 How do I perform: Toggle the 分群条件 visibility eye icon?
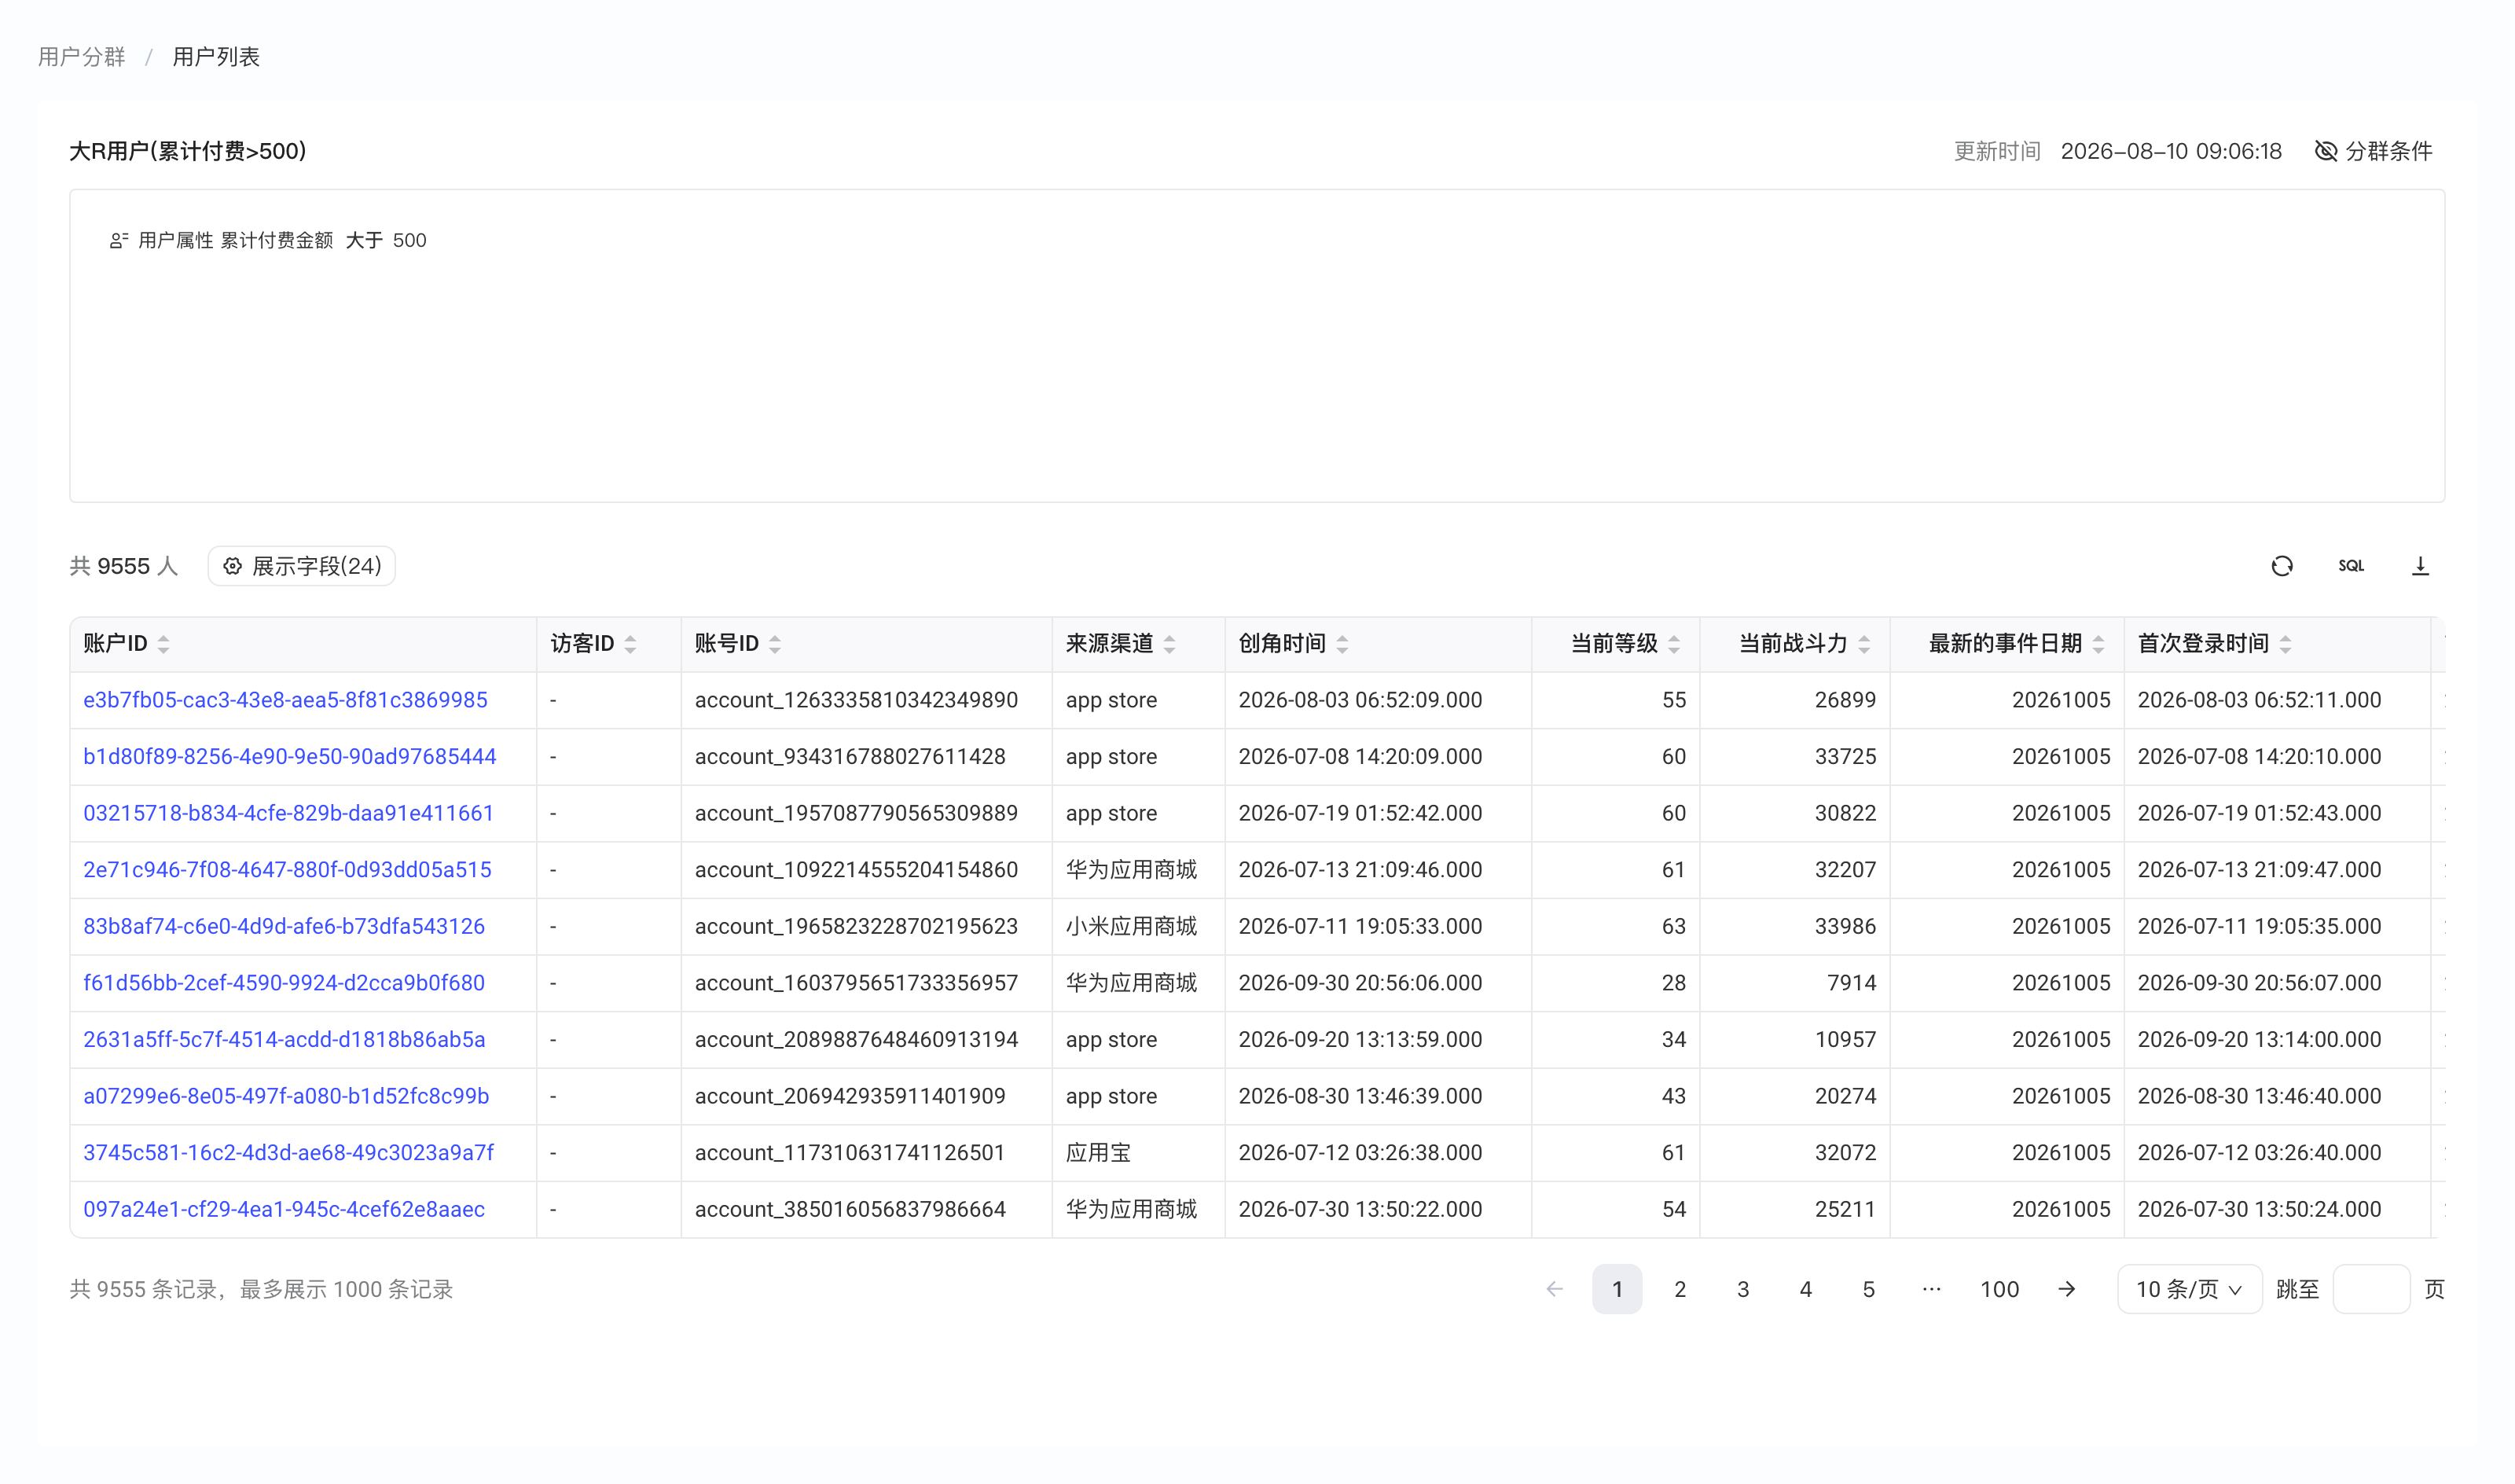pos(2326,151)
